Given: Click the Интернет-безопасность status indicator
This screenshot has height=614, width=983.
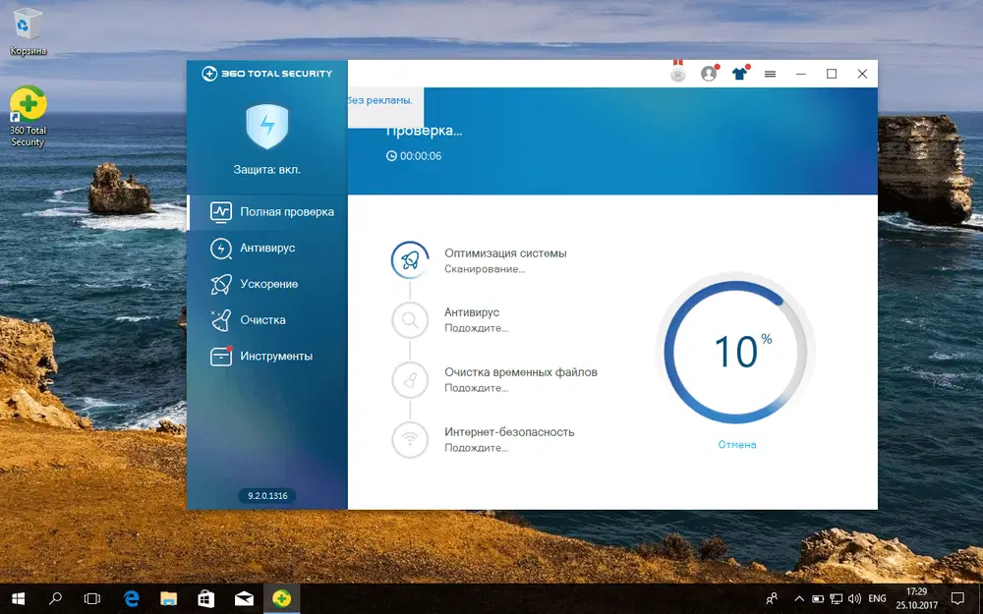Looking at the screenshot, I should point(410,439).
